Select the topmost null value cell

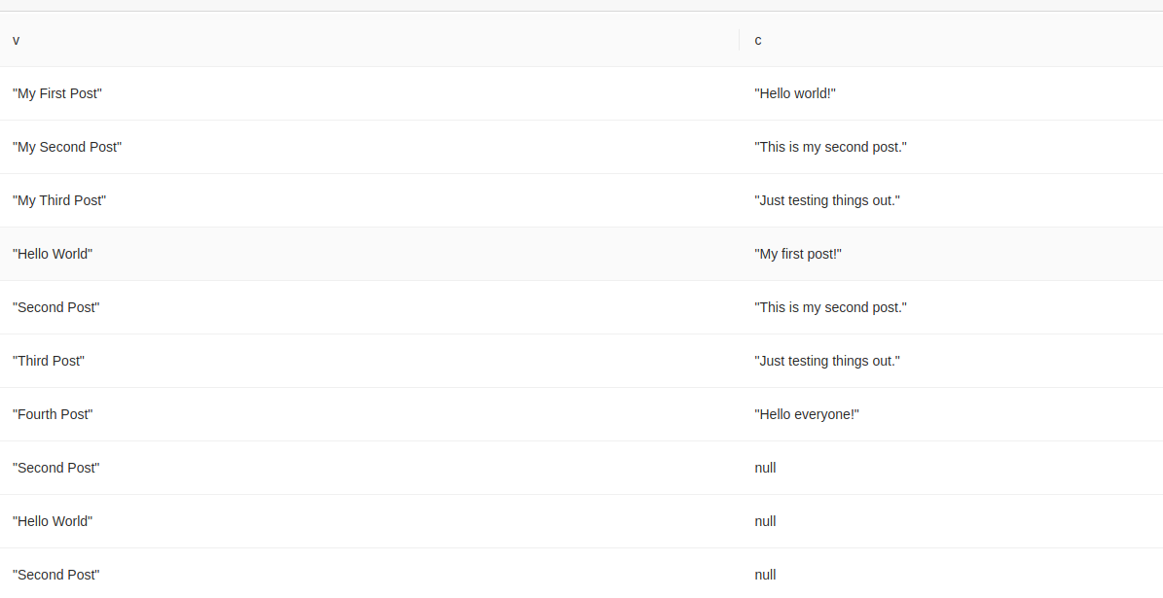766,468
